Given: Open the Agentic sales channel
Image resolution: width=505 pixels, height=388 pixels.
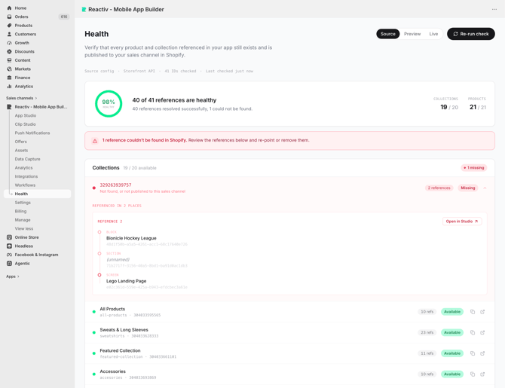Looking at the screenshot, I should 22,264.
